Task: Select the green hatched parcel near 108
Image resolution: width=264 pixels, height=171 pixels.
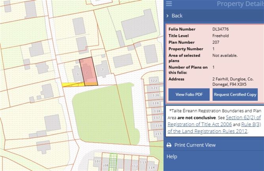Action: tap(113, 162)
